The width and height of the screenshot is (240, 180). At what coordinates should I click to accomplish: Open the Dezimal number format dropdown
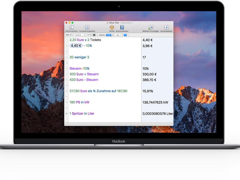(x=80, y=35)
